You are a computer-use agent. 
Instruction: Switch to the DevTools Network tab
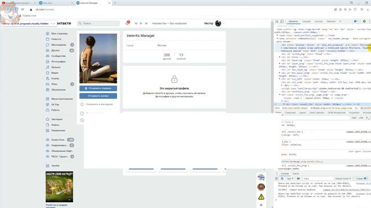331,21
